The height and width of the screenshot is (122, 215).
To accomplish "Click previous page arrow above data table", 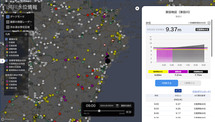I will [176, 91].
